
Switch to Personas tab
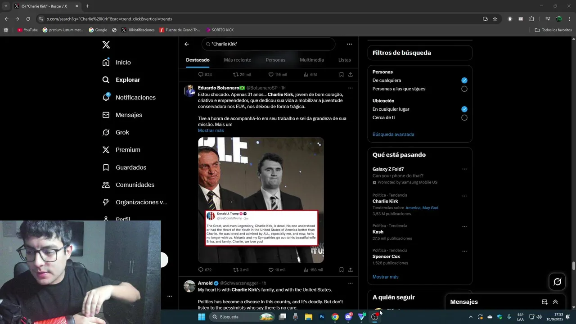point(275,60)
